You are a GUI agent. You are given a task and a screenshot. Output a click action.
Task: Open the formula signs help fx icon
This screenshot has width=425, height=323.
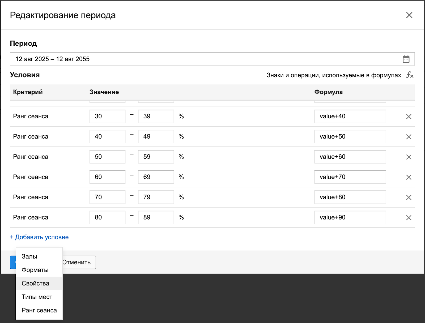410,75
